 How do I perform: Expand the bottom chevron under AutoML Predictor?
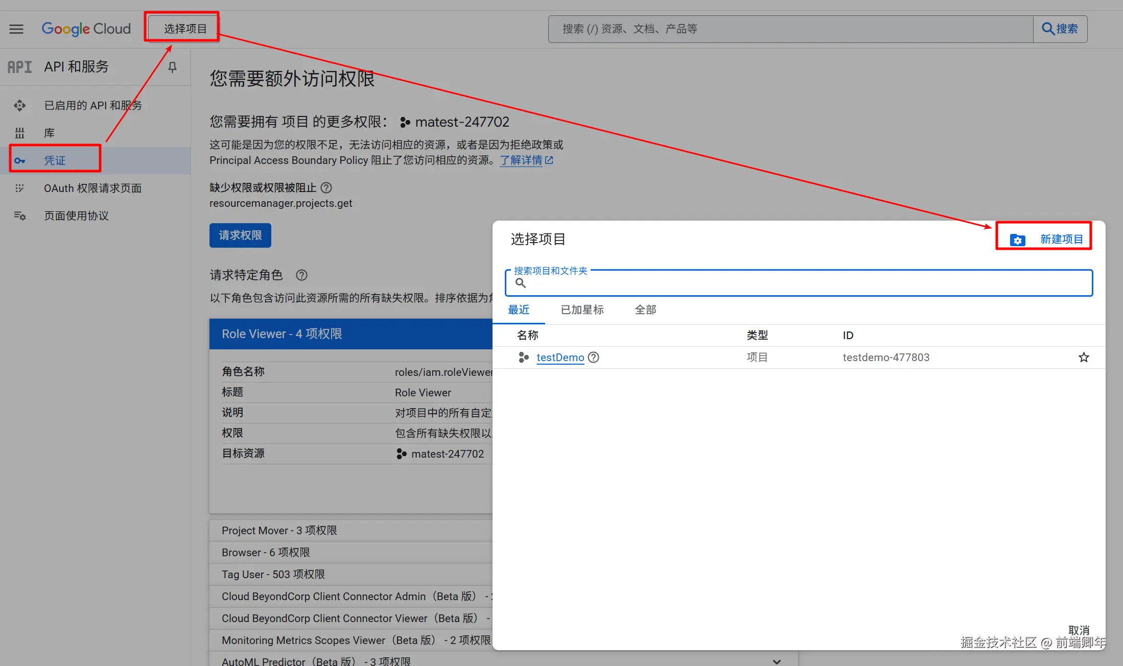point(777,661)
